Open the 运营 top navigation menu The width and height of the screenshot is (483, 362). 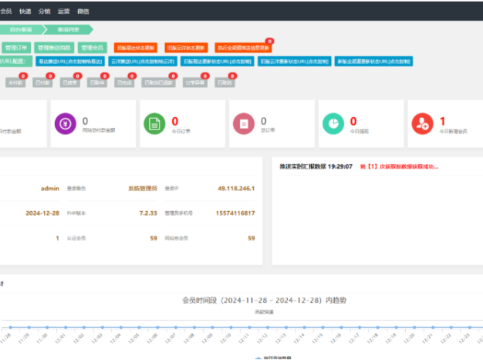64,12
